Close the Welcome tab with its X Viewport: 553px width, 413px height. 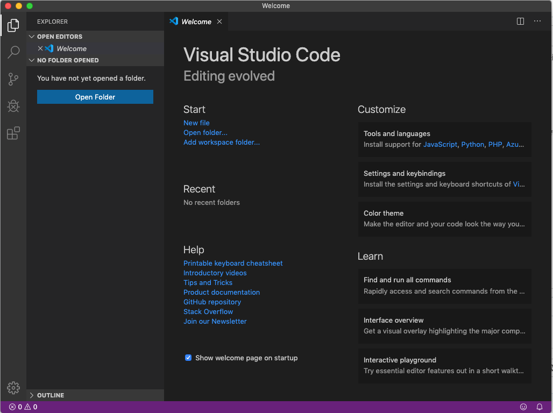(x=219, y=22)
